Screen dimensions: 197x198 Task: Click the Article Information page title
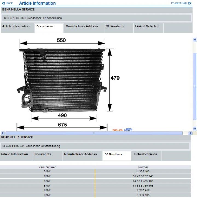pos(37,3)
